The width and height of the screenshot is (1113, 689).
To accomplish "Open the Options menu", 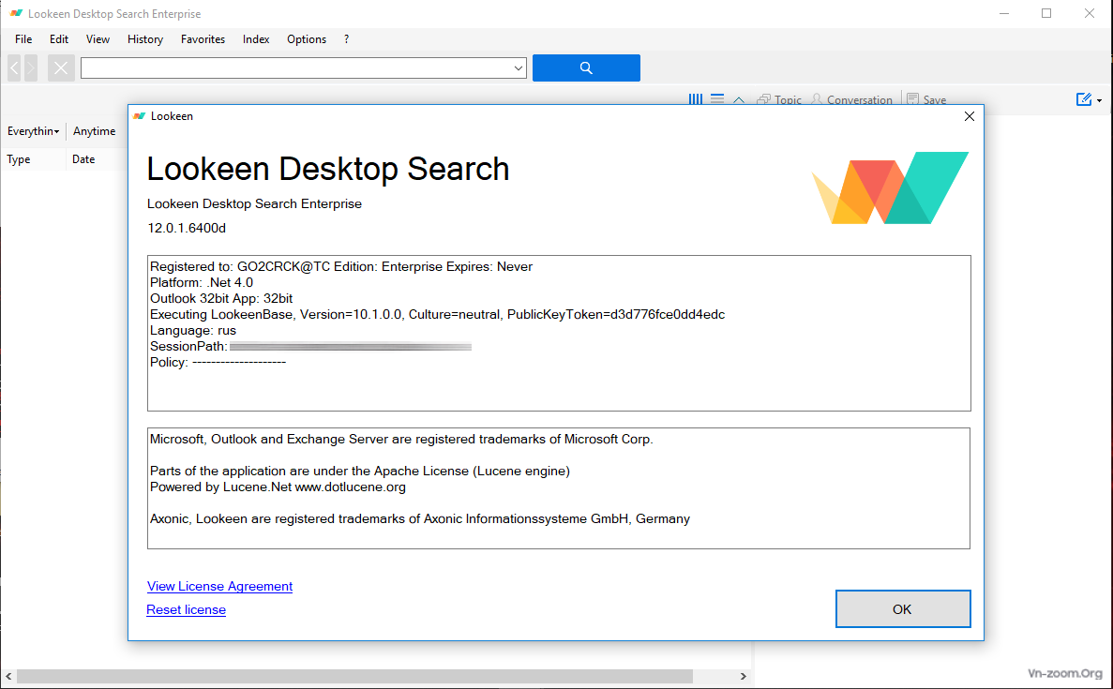I will 307,39.
